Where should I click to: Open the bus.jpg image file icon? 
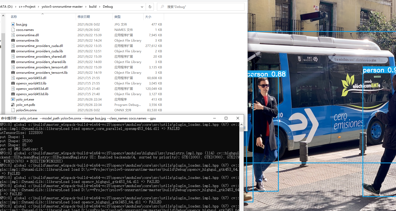point(13,24)
